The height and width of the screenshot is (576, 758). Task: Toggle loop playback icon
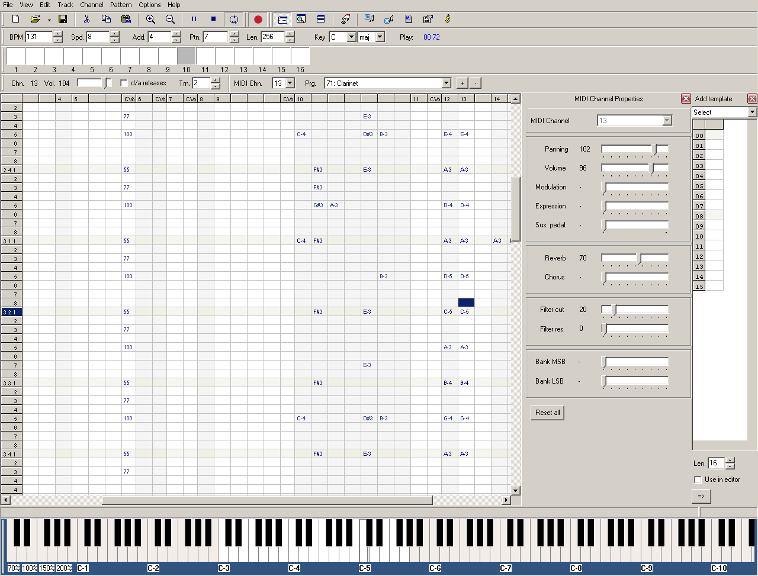point(234,19)
